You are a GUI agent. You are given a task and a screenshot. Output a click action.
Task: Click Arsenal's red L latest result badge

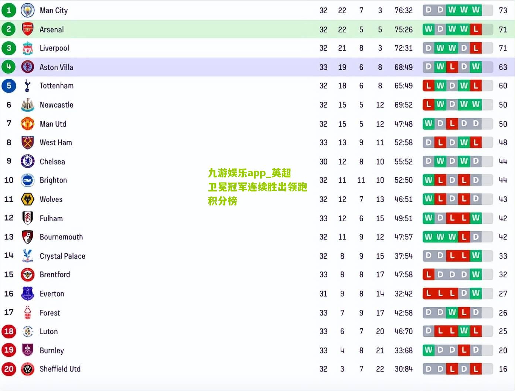coord(475,29)
